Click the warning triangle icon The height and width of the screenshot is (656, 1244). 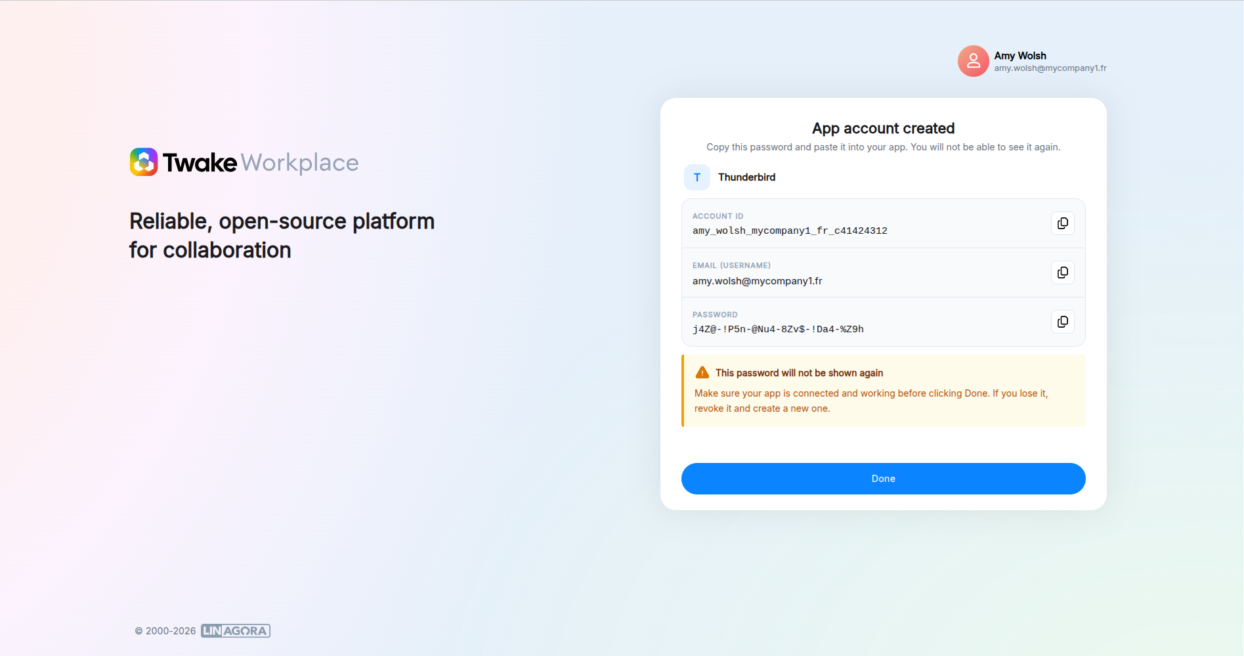point(702,372)
